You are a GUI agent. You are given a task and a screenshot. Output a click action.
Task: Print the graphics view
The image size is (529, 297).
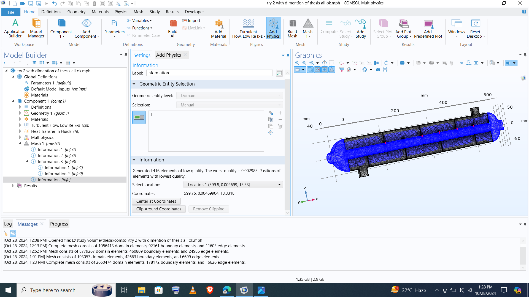pos(385,70)
